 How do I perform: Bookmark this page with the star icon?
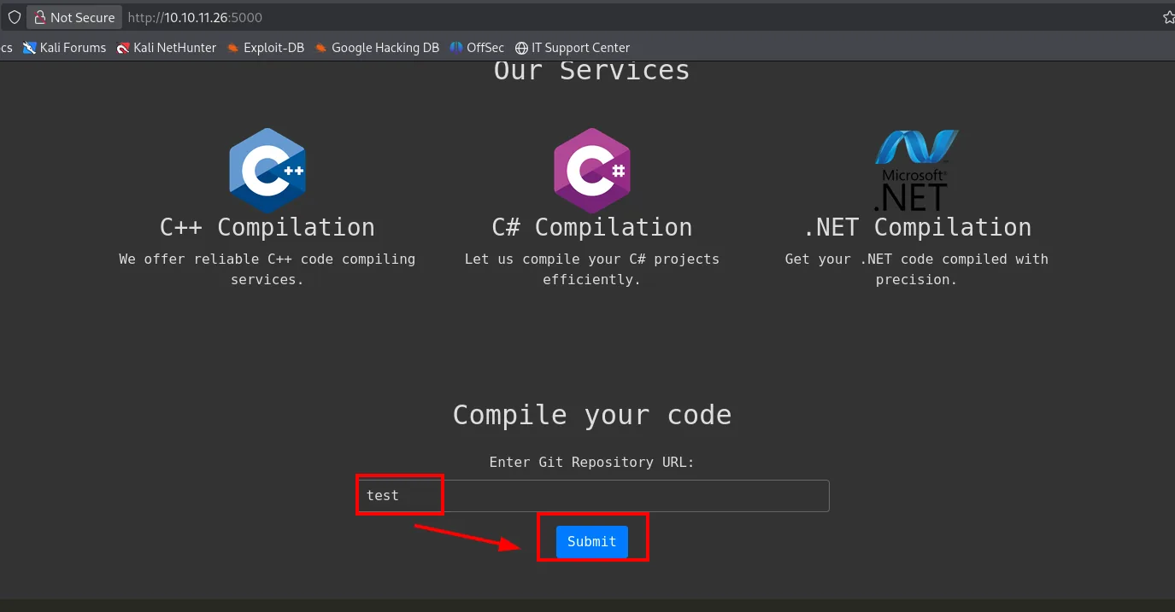tap(1169, 17)
